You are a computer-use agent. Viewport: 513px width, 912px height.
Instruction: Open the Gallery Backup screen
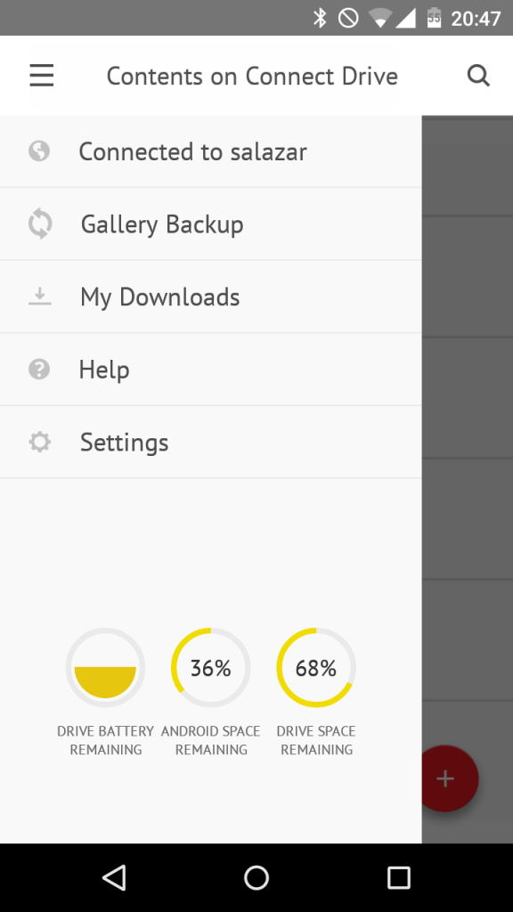pyautogui.click(x=161, y=224)
